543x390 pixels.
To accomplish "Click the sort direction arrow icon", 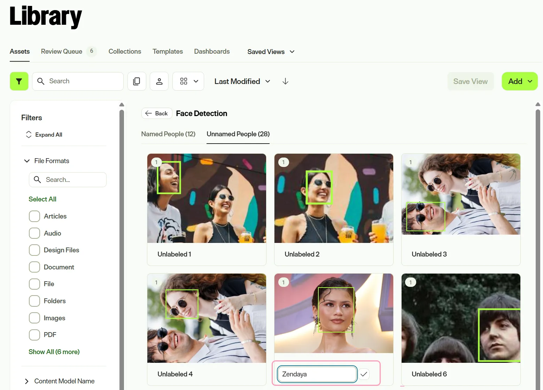I will tap(285, 81).
